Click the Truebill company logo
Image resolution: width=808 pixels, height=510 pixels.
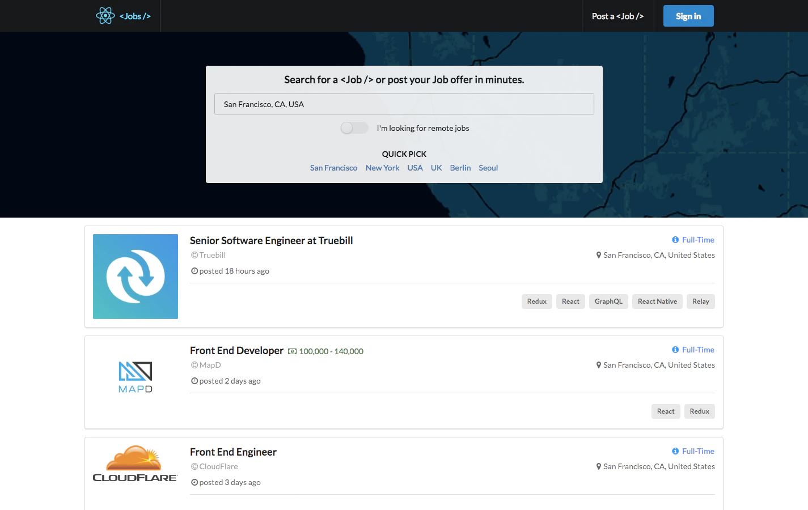coord(135,276)
